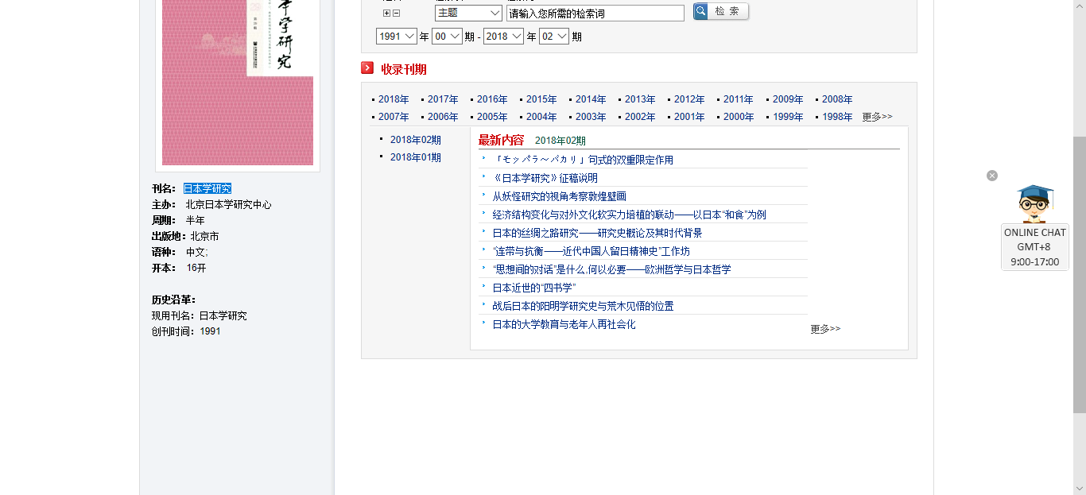This screenshot has height=495, width=1086.
Task: Show more years via 更多>> after 1998年
Action: tap(877, 117)
